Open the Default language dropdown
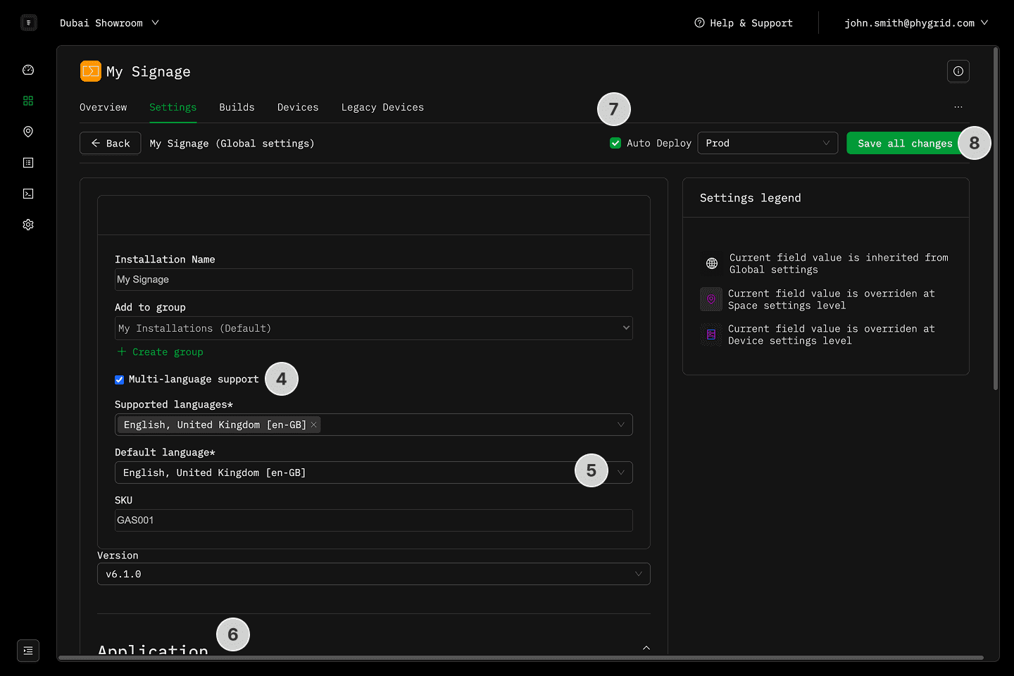This screenshot has height=676, width=1014. pos(374,472)
